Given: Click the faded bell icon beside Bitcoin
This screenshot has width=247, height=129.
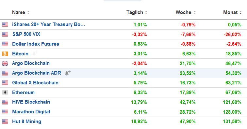Looking at the screenshot, I should click(x=35, y=53).
